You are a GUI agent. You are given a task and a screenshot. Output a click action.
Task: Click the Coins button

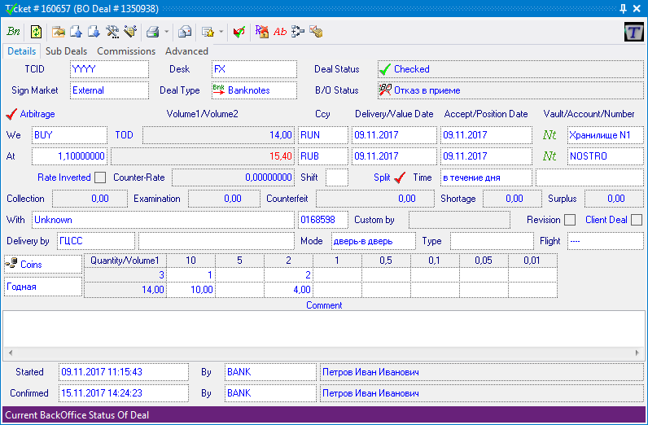pos(42,264)
